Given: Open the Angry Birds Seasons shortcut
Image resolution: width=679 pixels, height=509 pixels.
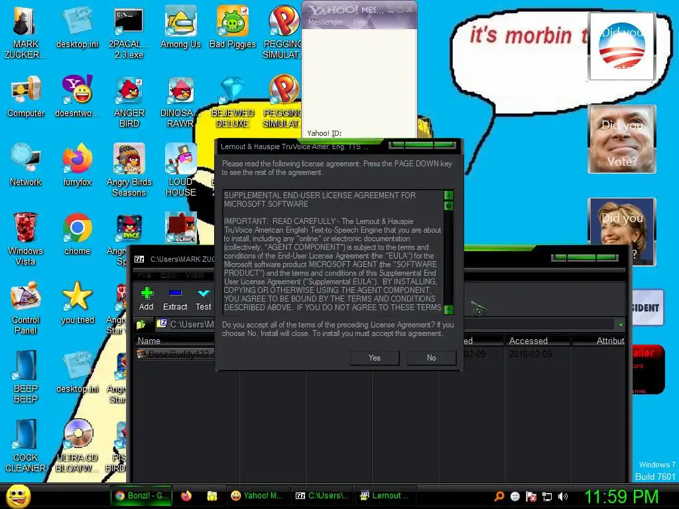Looking at the screenshot, I should coord(129,170).
